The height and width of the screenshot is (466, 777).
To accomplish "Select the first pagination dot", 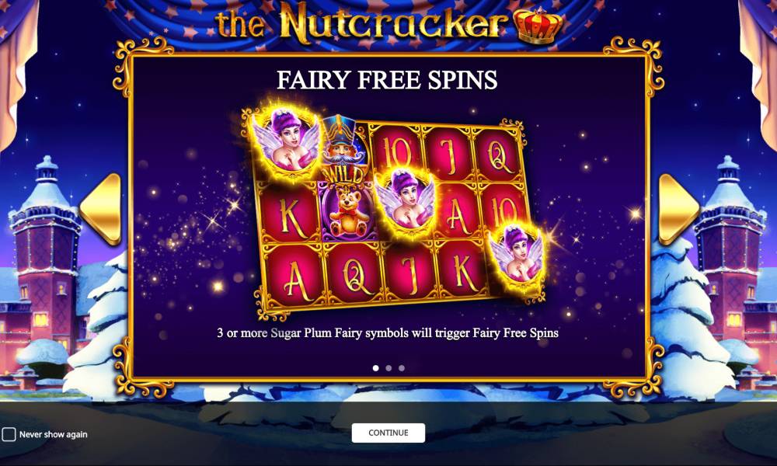I will 375,368.
